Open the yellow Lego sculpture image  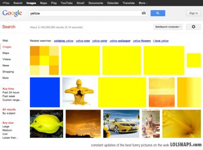(x=78, y=92)
